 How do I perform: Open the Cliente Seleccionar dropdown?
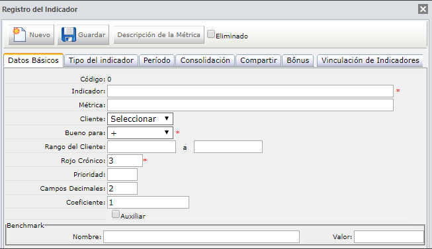[x=140, y=119]
